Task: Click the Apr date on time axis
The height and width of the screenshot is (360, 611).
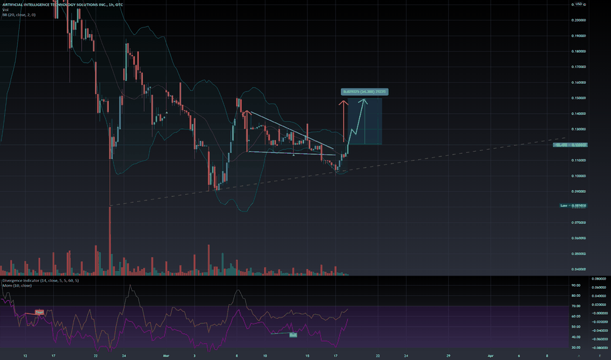Action: [x=490, y=355]
